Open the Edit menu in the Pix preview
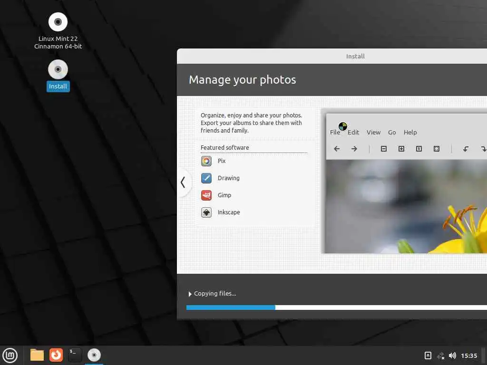487x365 pixels. [x=353, y=132]
